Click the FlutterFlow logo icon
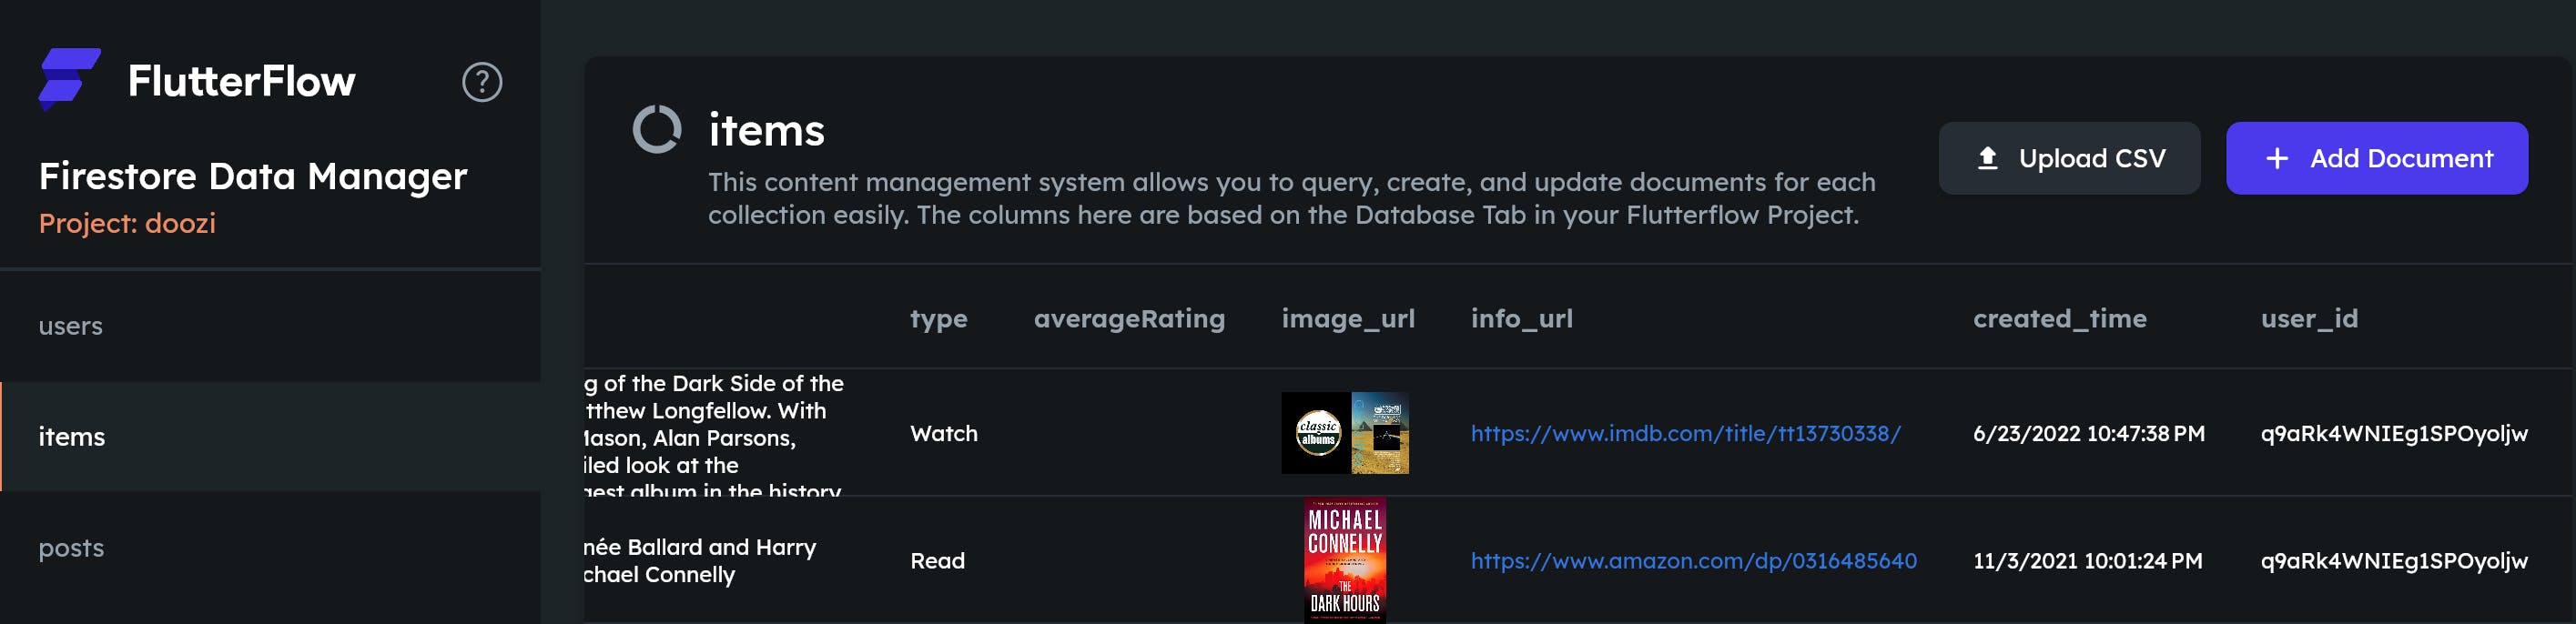Image resolution: width=2576 pixels, height=624 pixels. tap(69, 79)
